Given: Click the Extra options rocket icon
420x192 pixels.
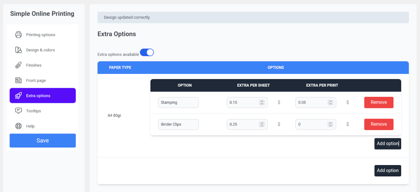Looking at the screenshot, I should pos(19,95).
